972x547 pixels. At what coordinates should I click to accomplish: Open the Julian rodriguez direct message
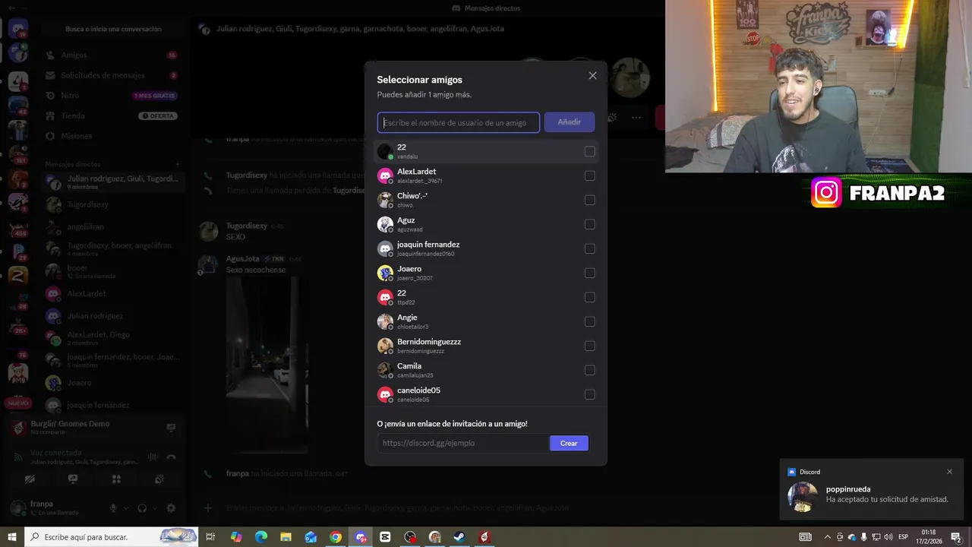(x=112, y=315)
